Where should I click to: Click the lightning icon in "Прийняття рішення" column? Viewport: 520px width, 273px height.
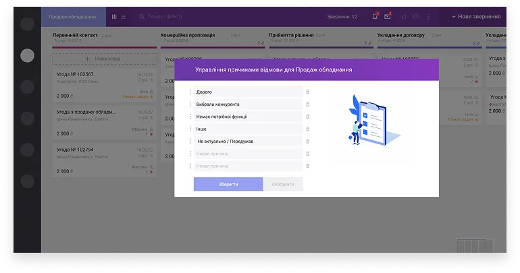point(370,43)
